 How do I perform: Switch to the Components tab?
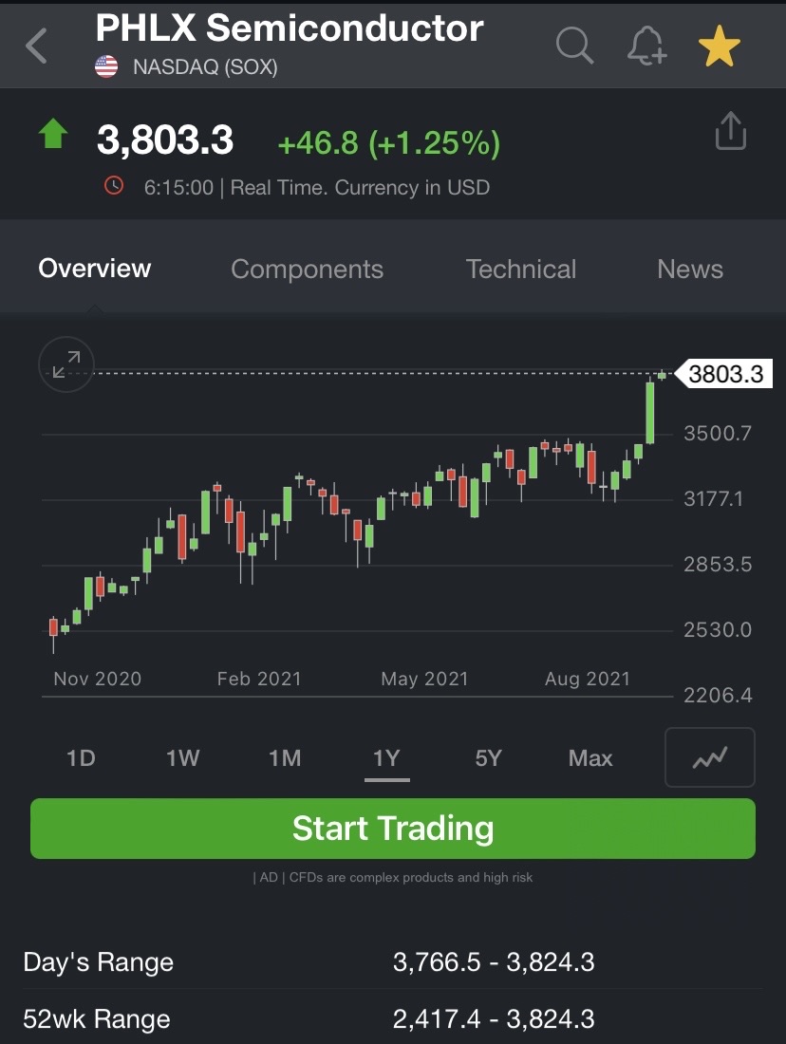pyautogui.click(x=307, y=269)
